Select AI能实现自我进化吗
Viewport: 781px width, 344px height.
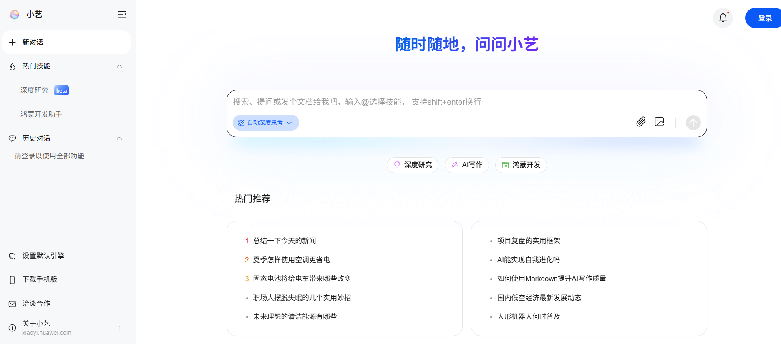529,260
